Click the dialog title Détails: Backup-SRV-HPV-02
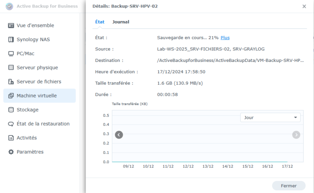The width and height of the screenshot is (314, 193). 125,6
